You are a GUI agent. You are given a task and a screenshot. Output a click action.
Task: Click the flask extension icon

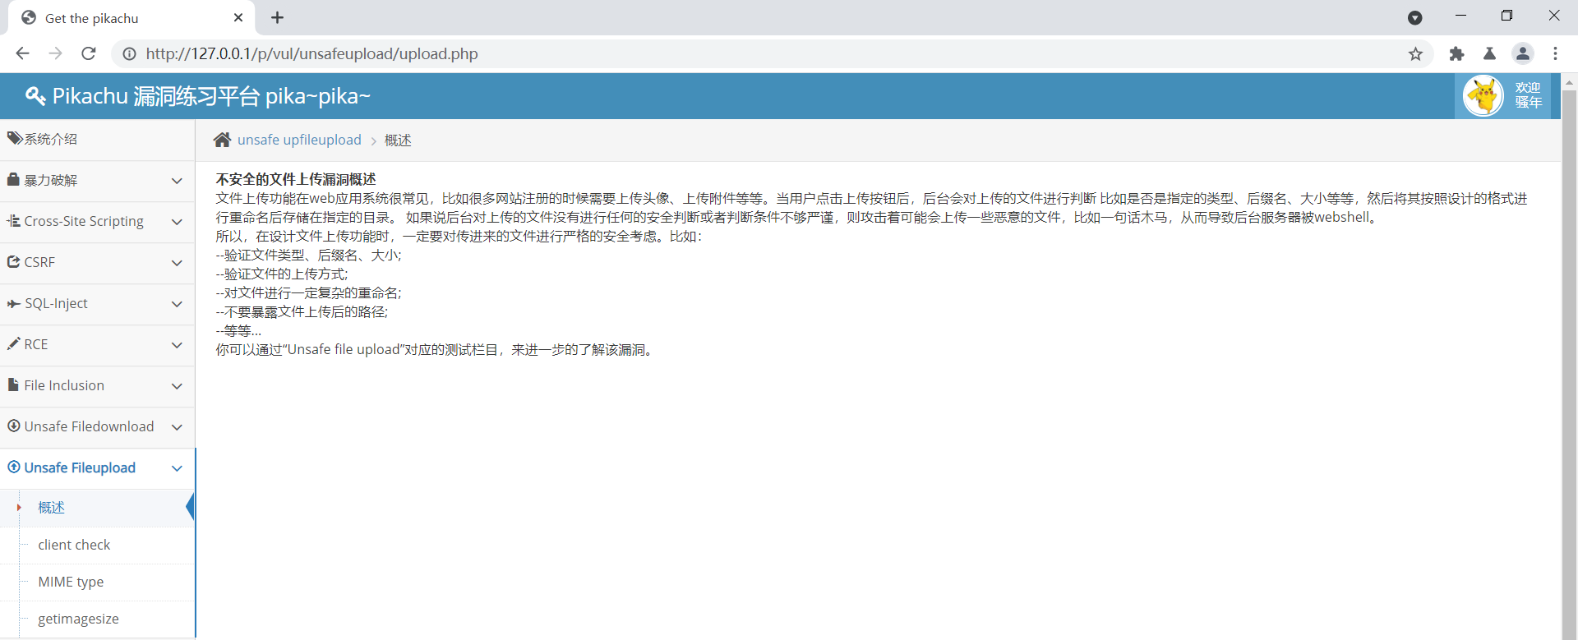pyautogui.click(x=1489, y=53)
